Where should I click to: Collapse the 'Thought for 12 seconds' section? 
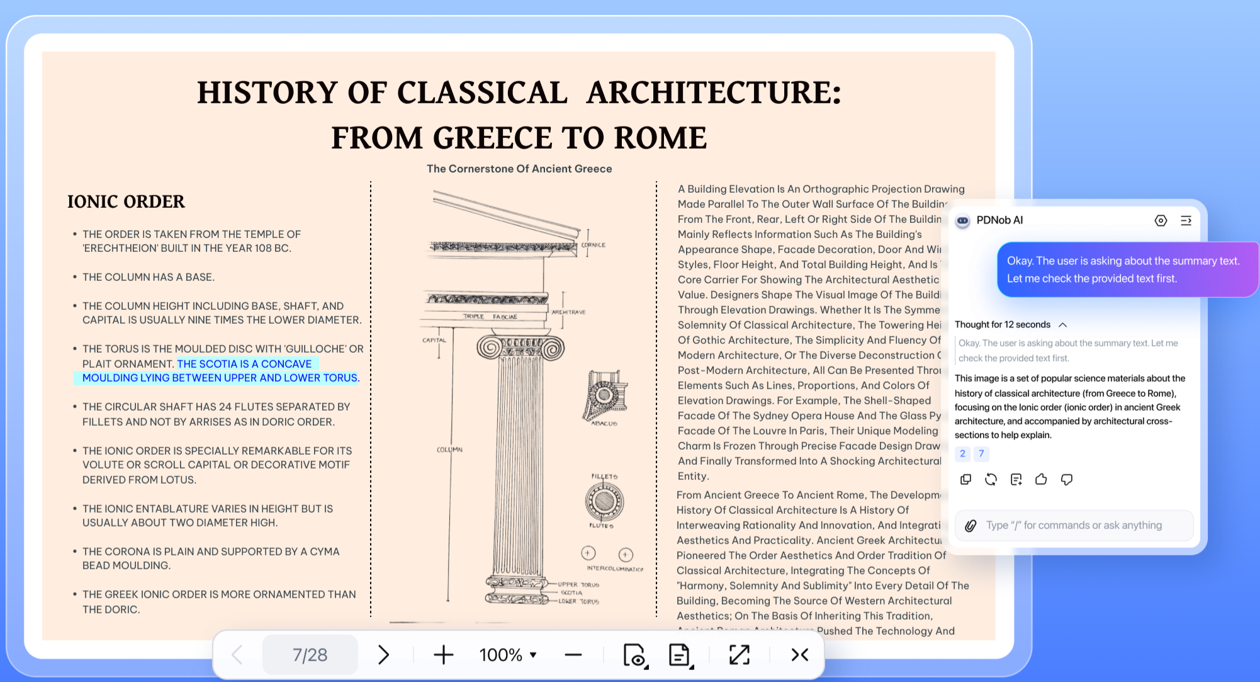pyautogui.click(x=1064, y=324)
